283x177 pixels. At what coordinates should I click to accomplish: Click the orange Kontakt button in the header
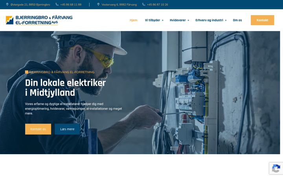point(262,20)
